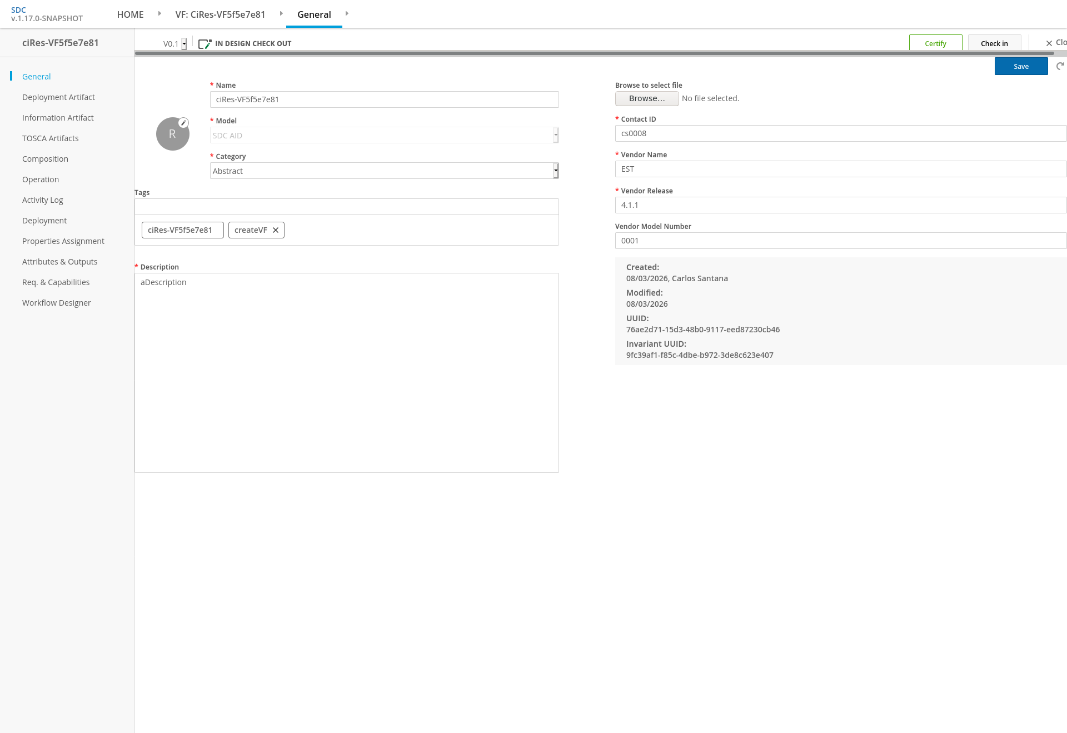Open Attributes & Outputs section
Image resolution: width=1067 pixels, height=733 pixels.
click(x=60, y=262)
